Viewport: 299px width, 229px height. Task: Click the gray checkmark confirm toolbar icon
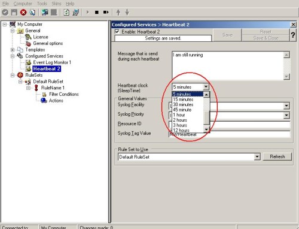pyautogui.click(x=5, y=13)
